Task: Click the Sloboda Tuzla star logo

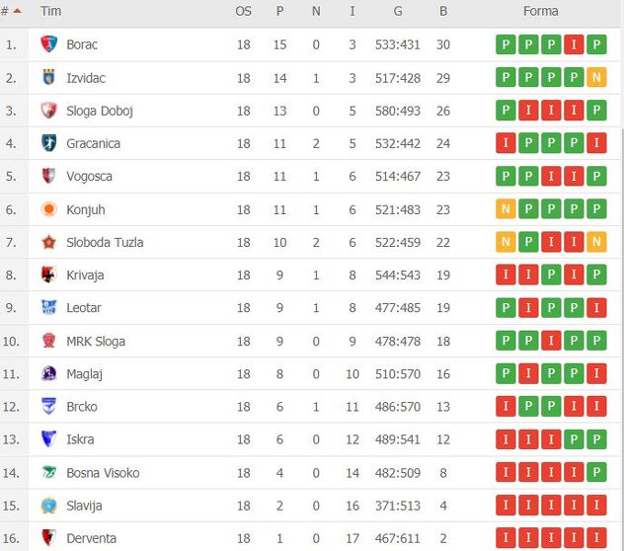Action: 48,242
